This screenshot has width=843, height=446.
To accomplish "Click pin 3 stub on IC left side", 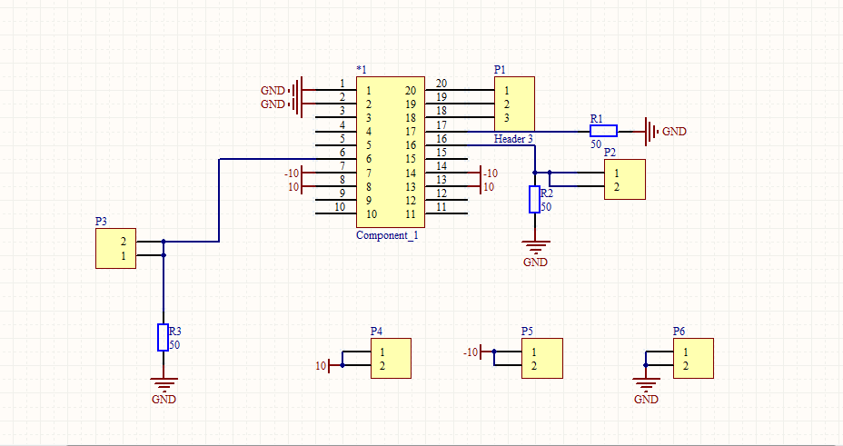I will [336, 117].
